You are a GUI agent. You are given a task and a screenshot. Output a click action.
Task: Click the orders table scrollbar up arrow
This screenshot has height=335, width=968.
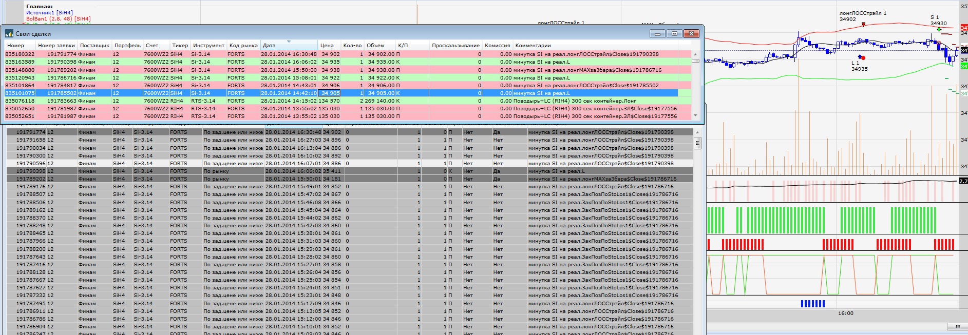pyautogui.click(x=697, y=132)
